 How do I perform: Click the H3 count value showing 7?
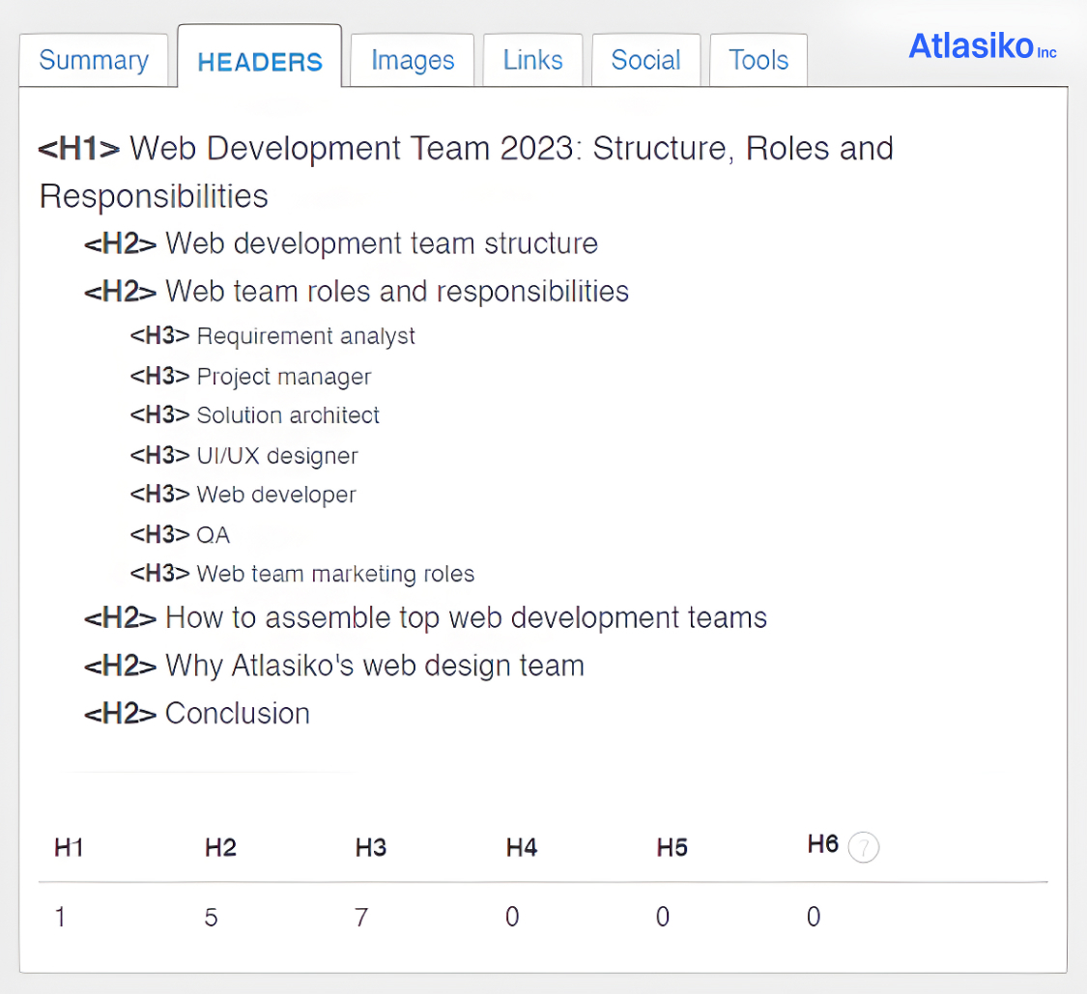pyautogui.click(x=361, y=916)
